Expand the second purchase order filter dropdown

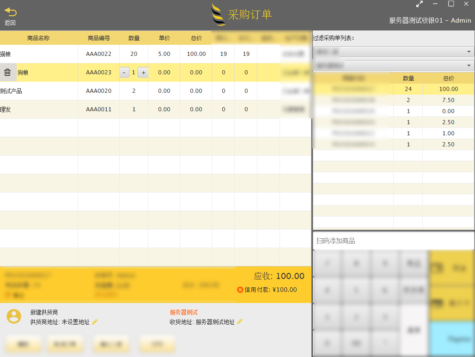(x=393, y=65)
